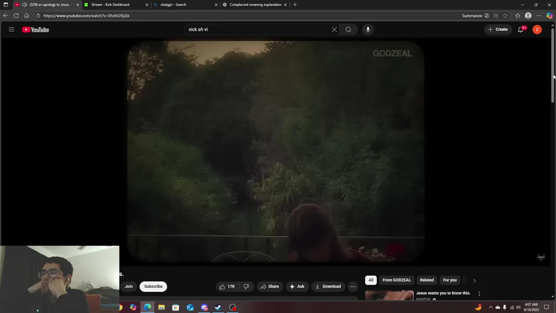
Task: Refresh the page
Action: tap(16, 16)
